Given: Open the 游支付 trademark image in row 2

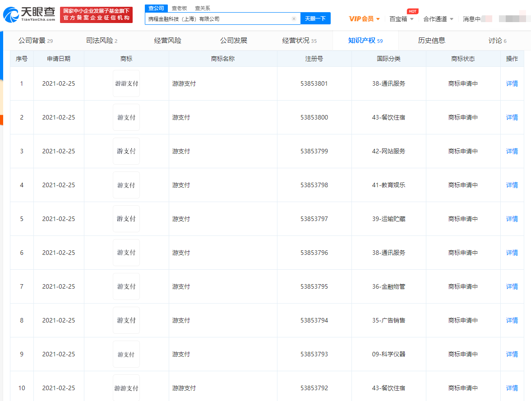Looking at the screenshot, I should (x=126, y=117).
